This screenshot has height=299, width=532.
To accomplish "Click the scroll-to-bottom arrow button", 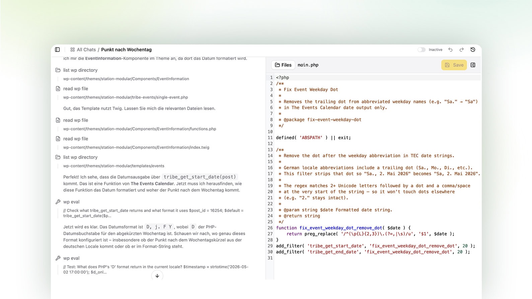I will click(157, 276).
